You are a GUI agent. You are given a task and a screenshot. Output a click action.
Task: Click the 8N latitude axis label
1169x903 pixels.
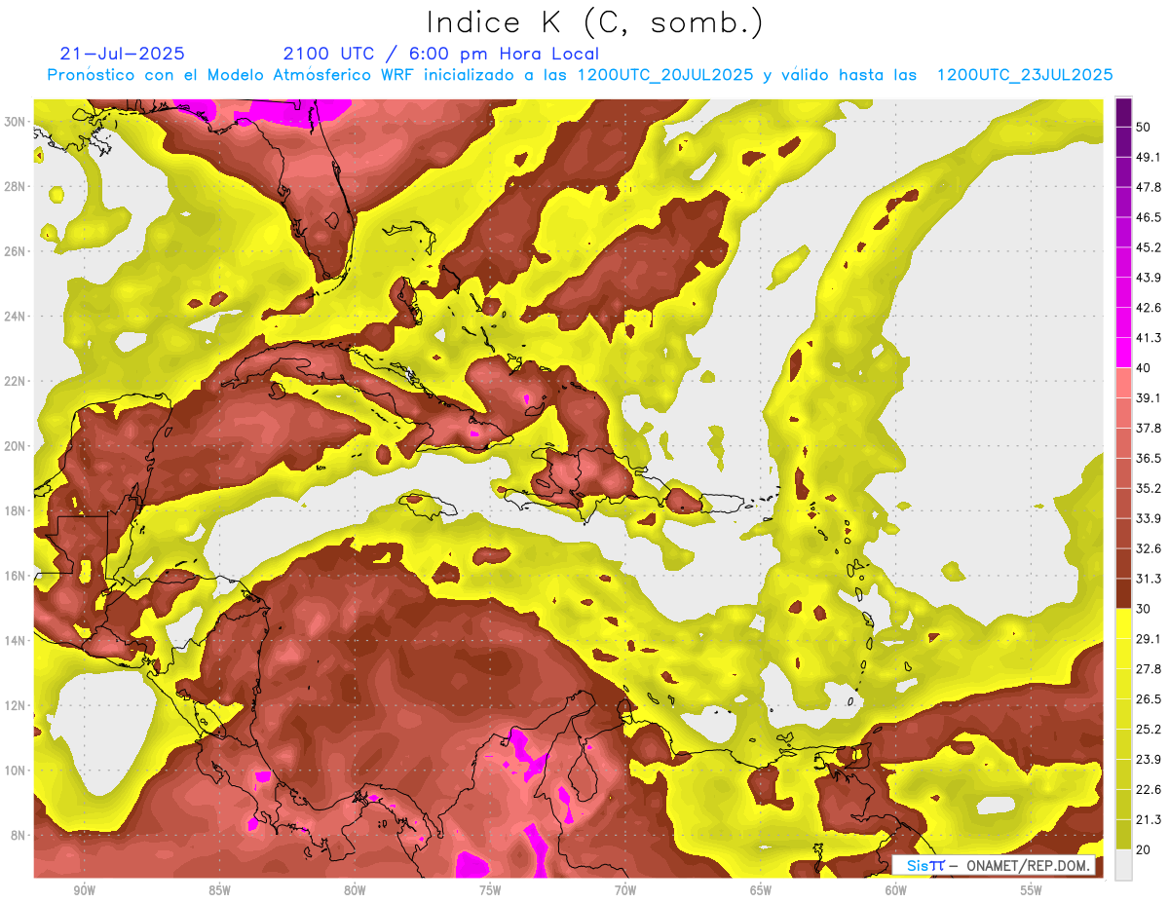click(x=19, y=836)
